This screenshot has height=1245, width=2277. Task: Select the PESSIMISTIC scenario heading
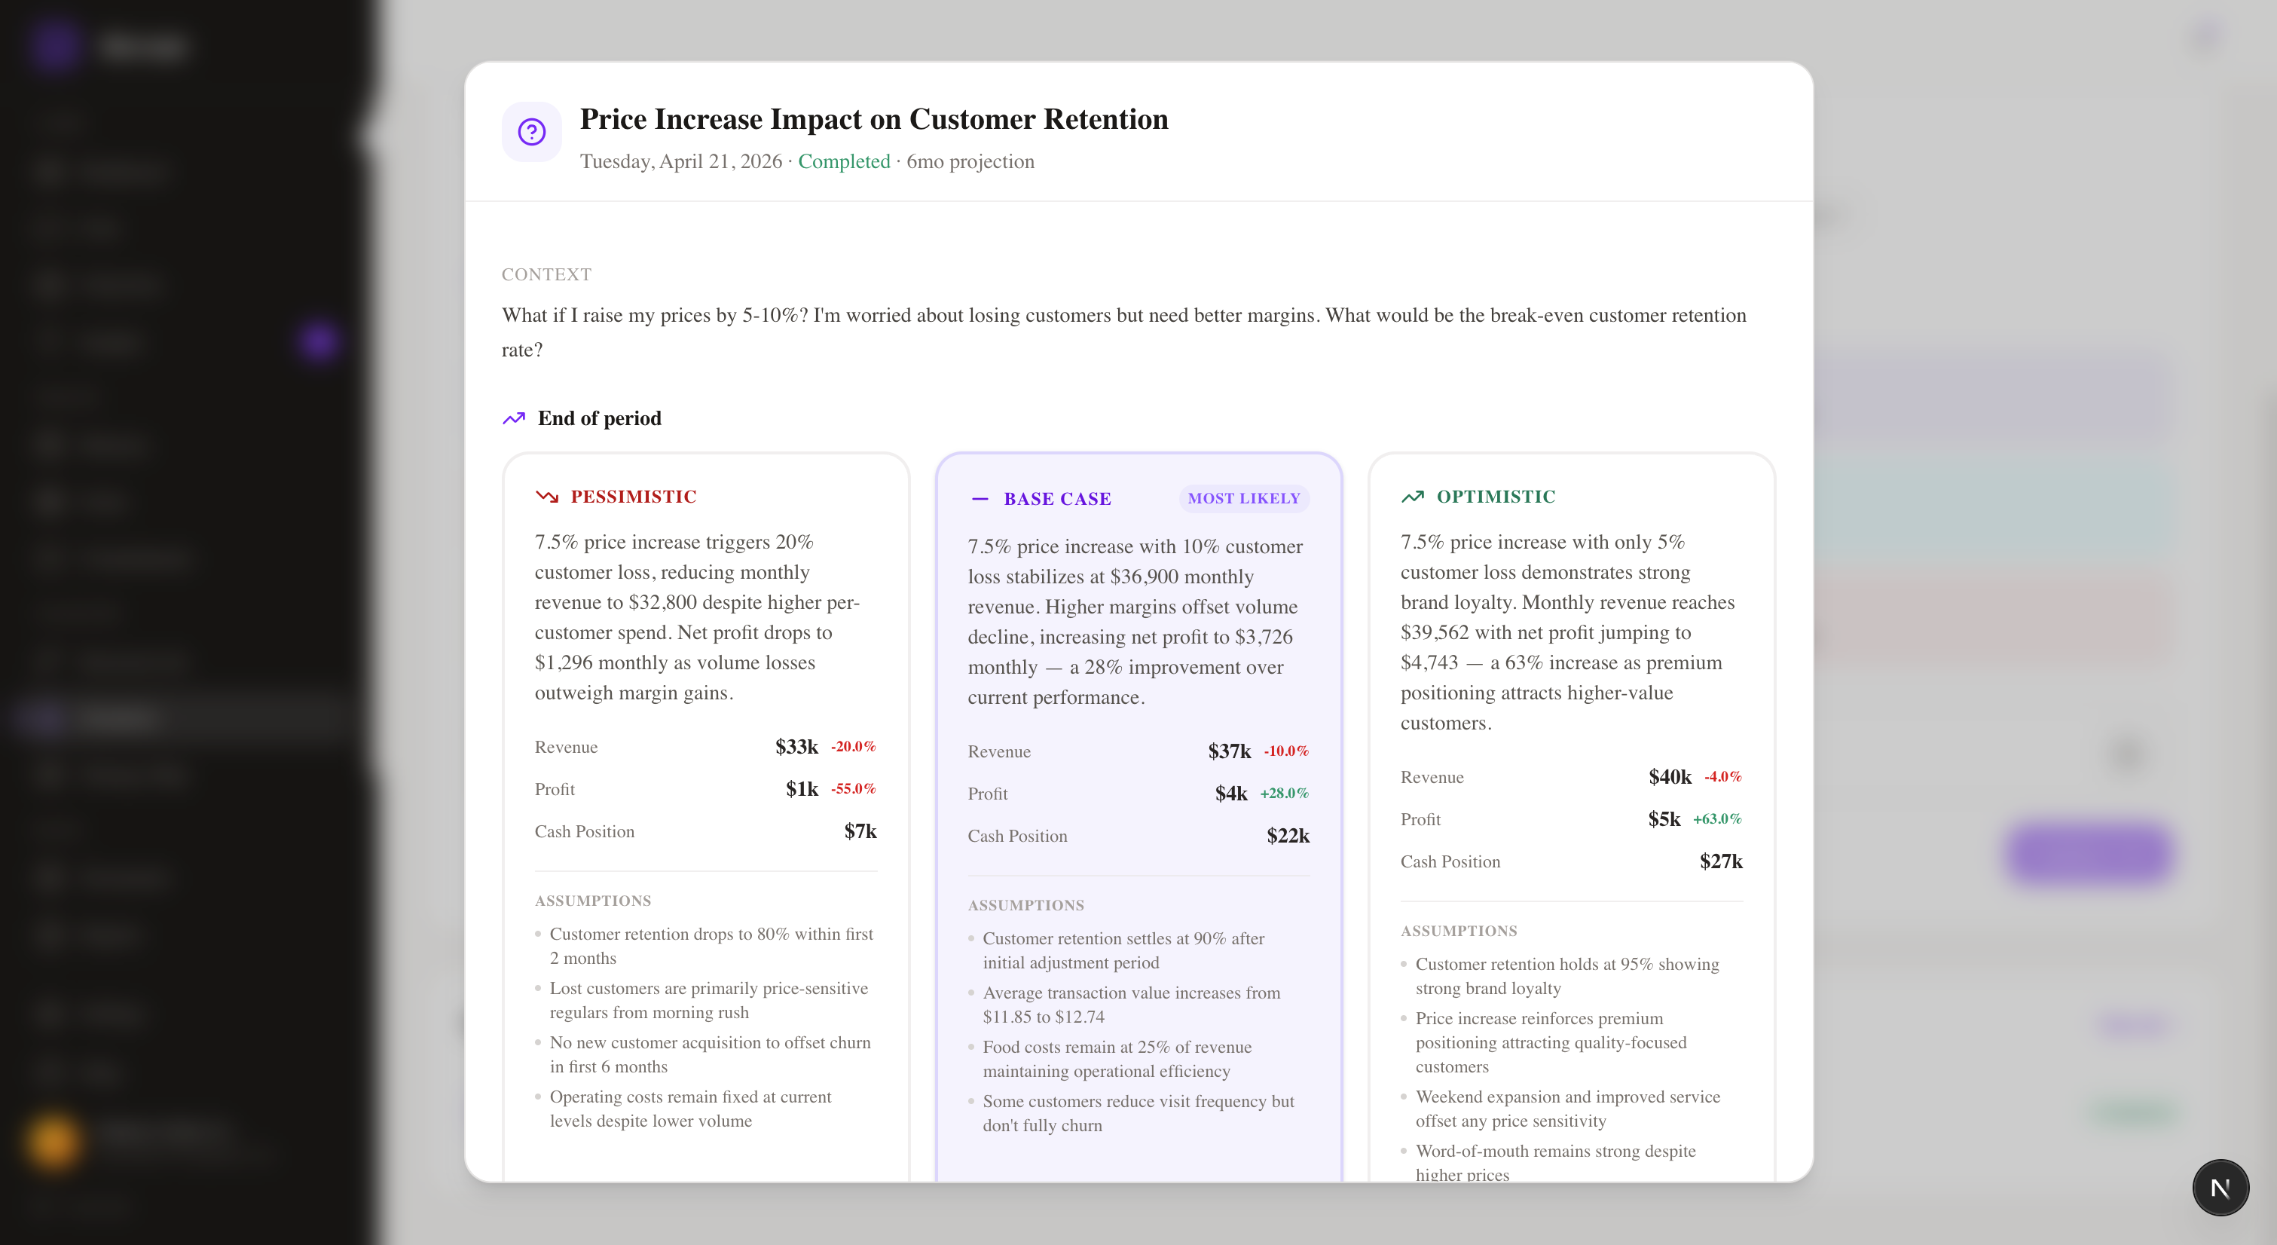point(633,497)
